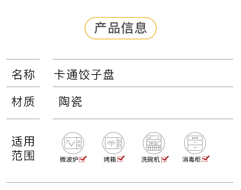Screen dimensions: 241x190
Task: Click the dishwasher icon
Action: click(x=154, y=143)
